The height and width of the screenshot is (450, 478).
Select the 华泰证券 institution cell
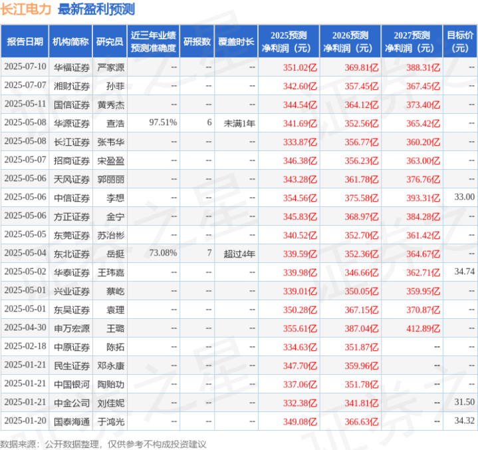(x=72, y=273)
